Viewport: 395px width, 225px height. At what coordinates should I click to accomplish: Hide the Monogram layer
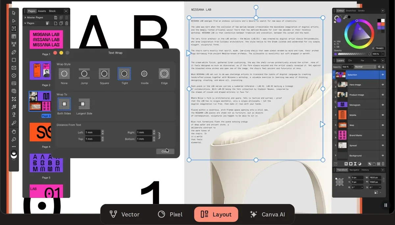point(382,105)
